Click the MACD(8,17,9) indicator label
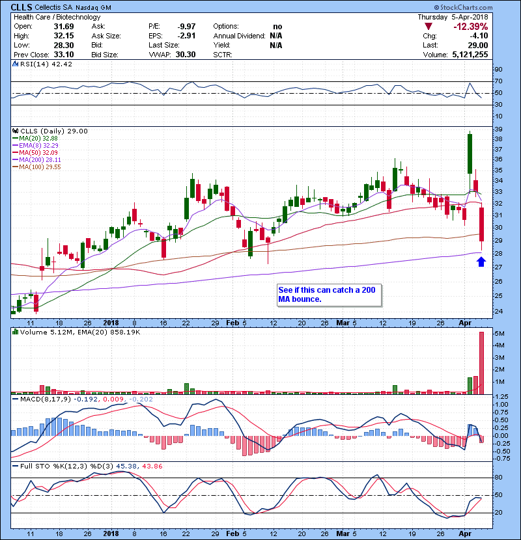Viewport: 521px width, 540px height. pyautogui.click(x=45, y=399)
